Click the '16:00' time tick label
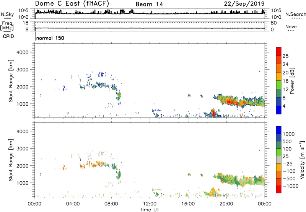Viewport: 306px width, 212px height. (x=188, y=204)
